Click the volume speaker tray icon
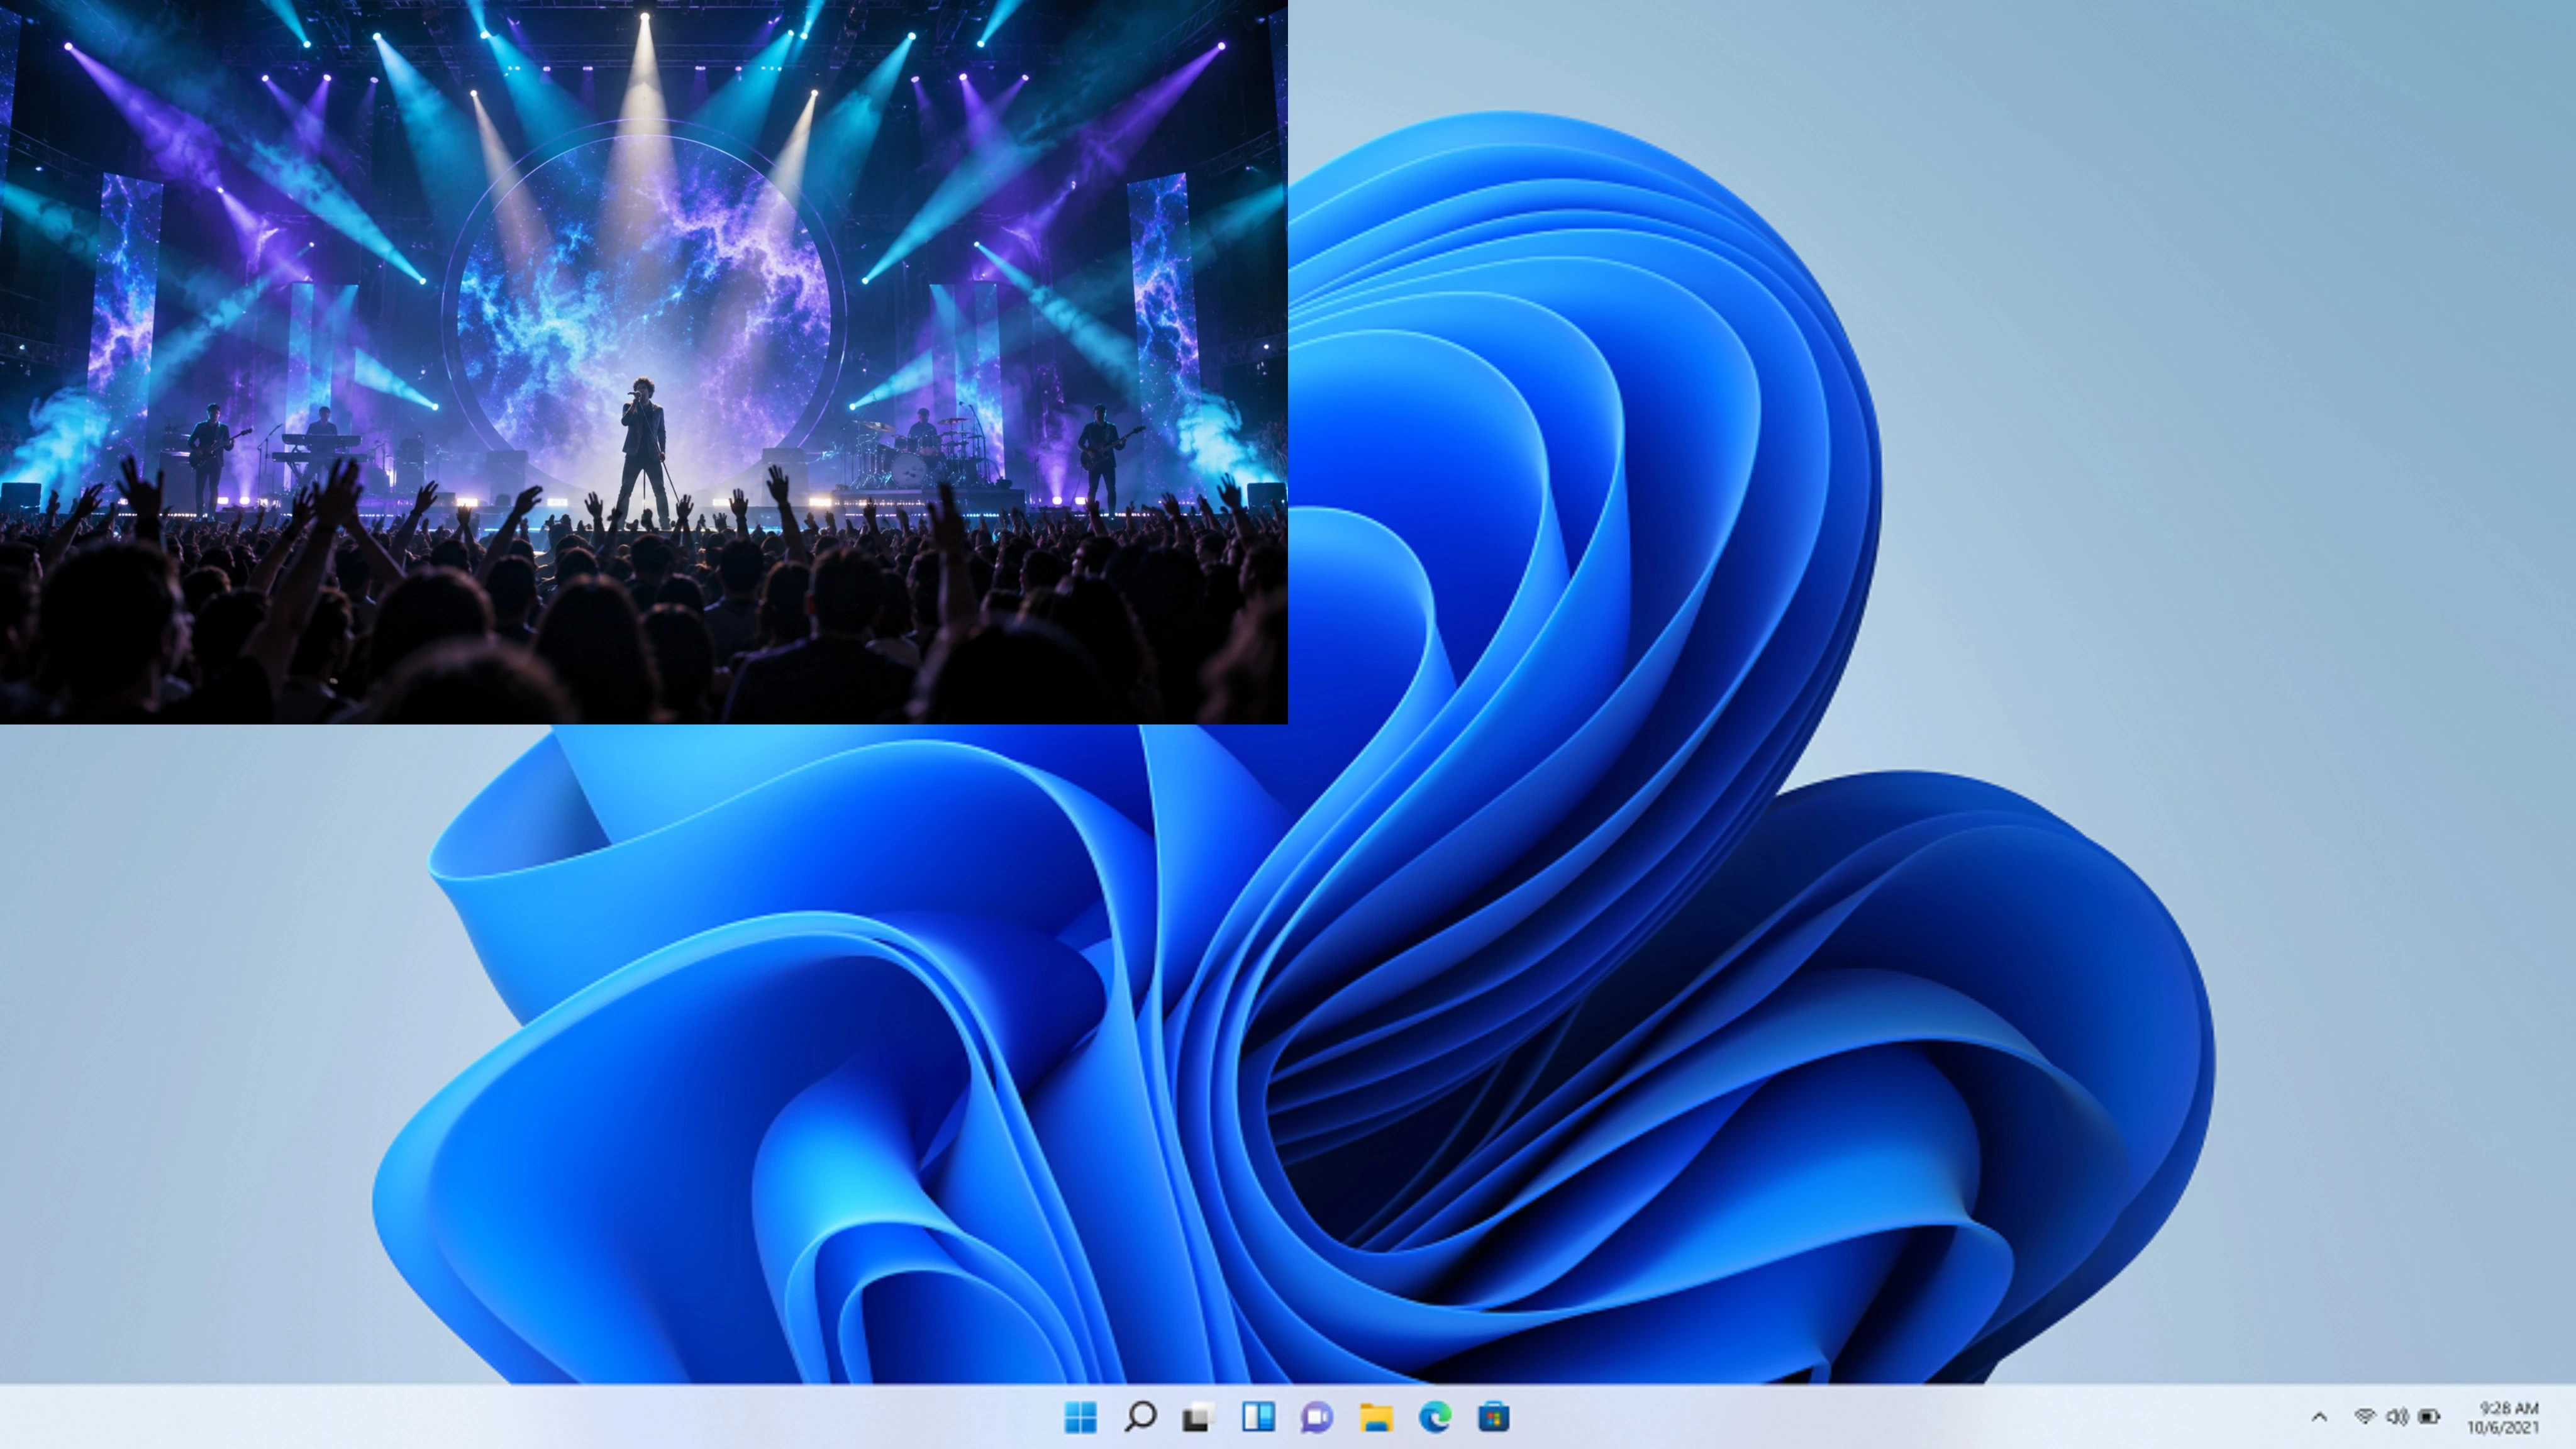 (2397, 1416)
